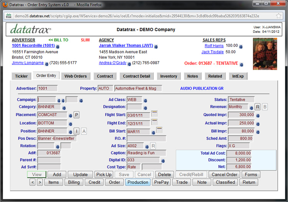Click the browser address bar URL

point(137,16)
